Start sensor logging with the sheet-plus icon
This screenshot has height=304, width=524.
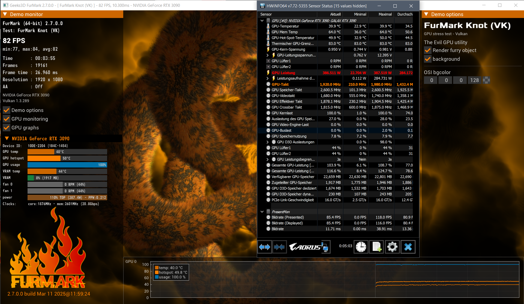tap(377, 247)
